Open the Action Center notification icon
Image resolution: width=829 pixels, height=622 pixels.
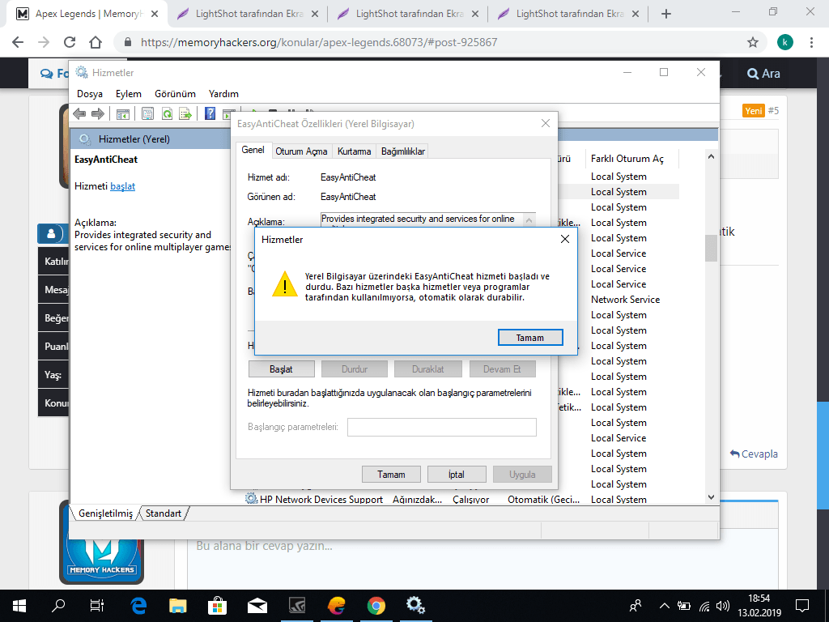click(x=802, y=606)
